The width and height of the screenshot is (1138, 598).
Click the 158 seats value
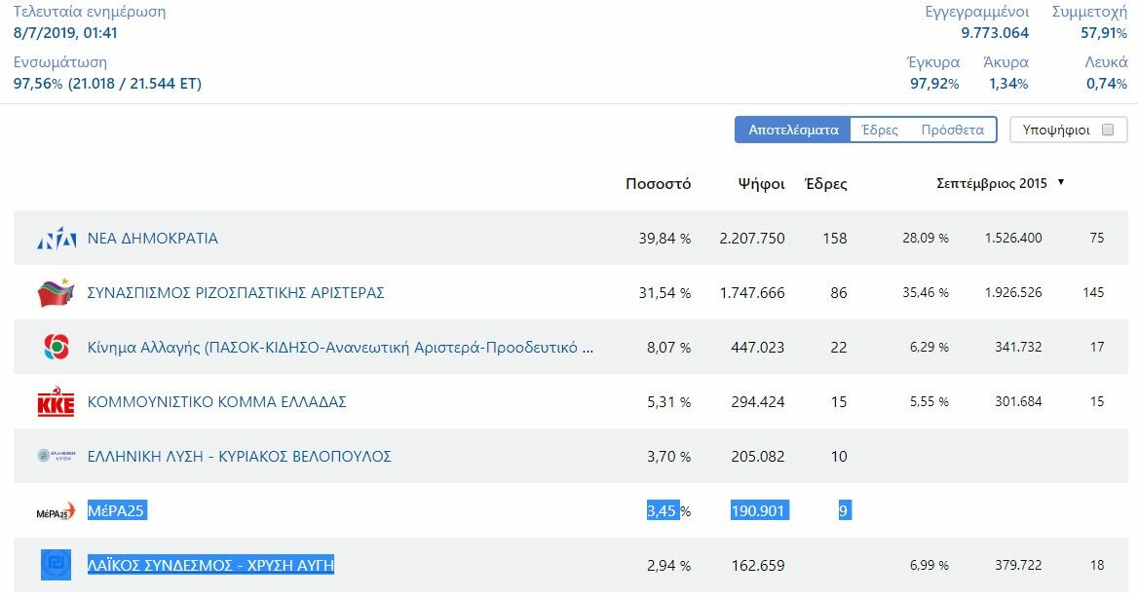tap(835, 238)
